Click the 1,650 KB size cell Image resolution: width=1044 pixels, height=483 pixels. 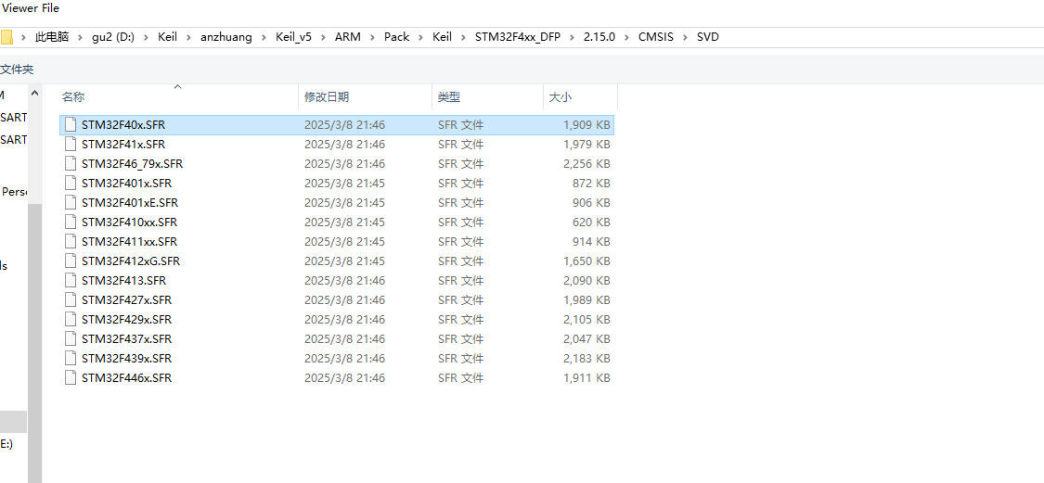(586, 261)
